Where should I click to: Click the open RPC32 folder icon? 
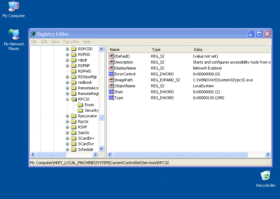click(x=74, y=99)
